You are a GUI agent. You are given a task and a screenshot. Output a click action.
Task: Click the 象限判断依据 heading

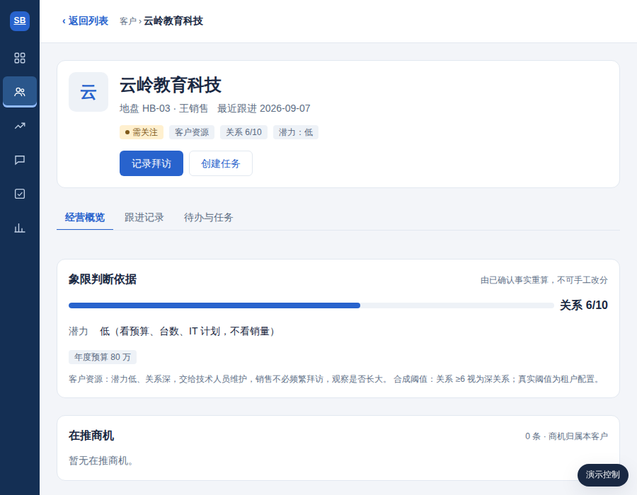click(x=103, y=279)
